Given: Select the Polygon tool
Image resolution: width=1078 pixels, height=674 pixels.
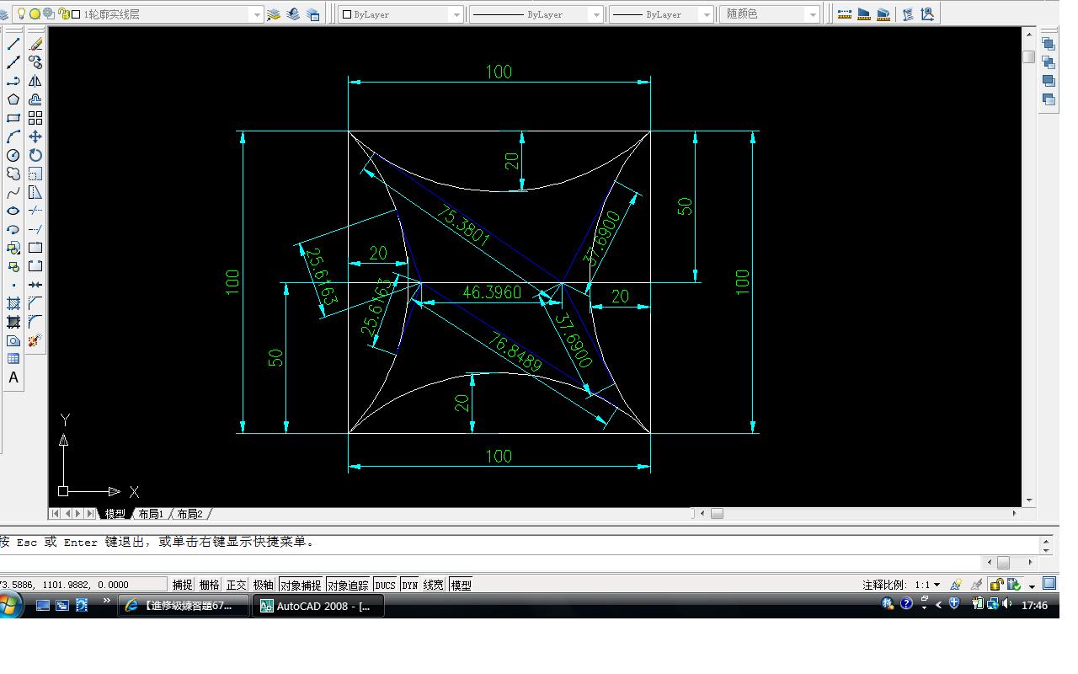Looking at the screenshot, I should pyautogui.click(x=13, y=99).
